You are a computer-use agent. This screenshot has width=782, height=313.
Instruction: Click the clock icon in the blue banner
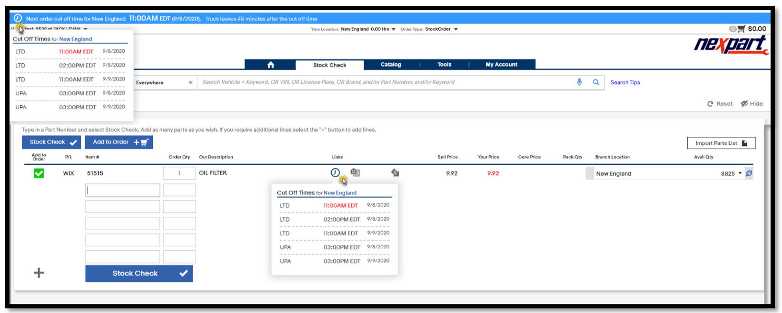(x=18, y=19)
